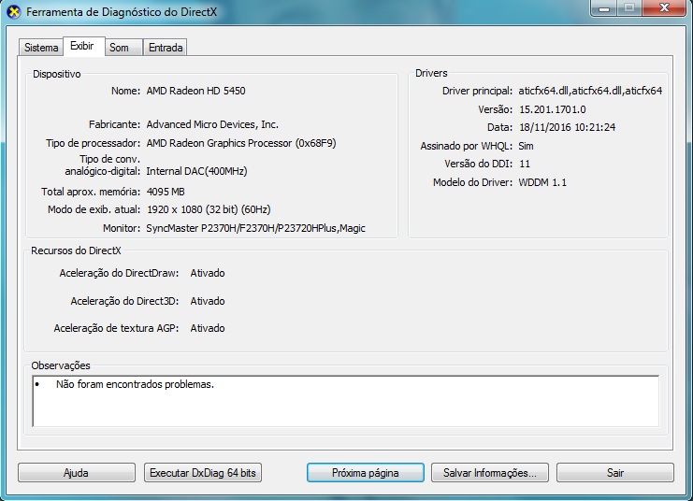Click the Direct3D acceleration Ativado status
693x501 pixels.
tap(208, 302)
